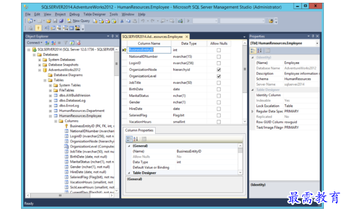The width and height of the screenshot is (344, 212).
Task: Click the Save All icon
Action: [x=61, y=21]
